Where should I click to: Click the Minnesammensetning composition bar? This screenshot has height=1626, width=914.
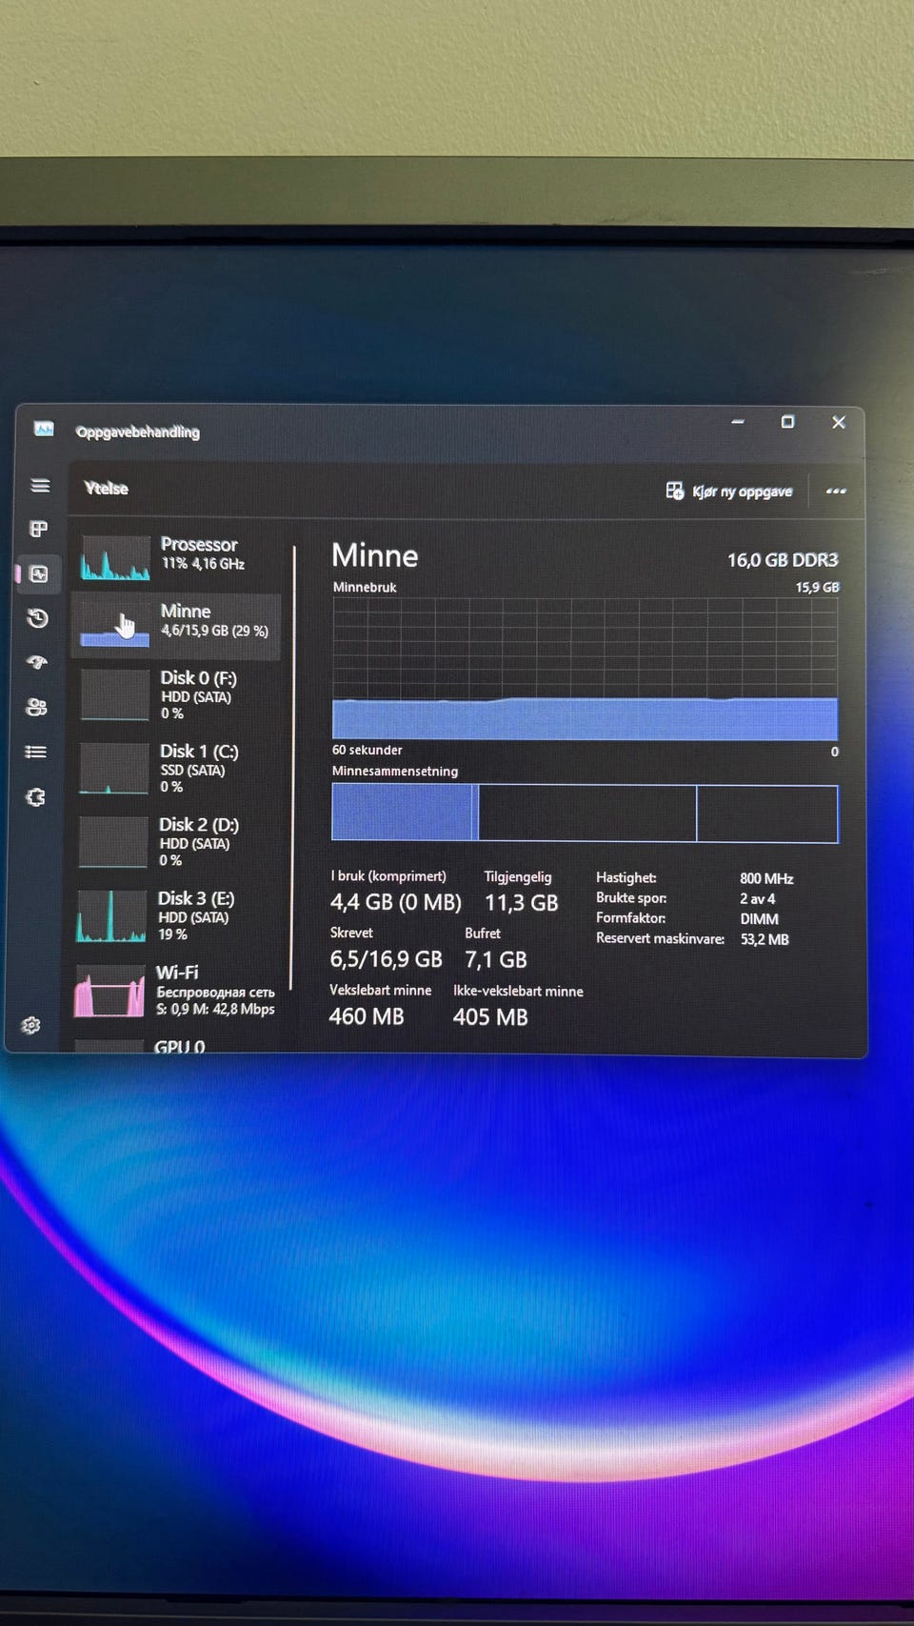pyautogui.click(x=585, y=813)
